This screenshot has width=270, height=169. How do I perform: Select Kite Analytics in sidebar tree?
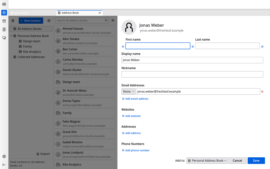point(32,52)
